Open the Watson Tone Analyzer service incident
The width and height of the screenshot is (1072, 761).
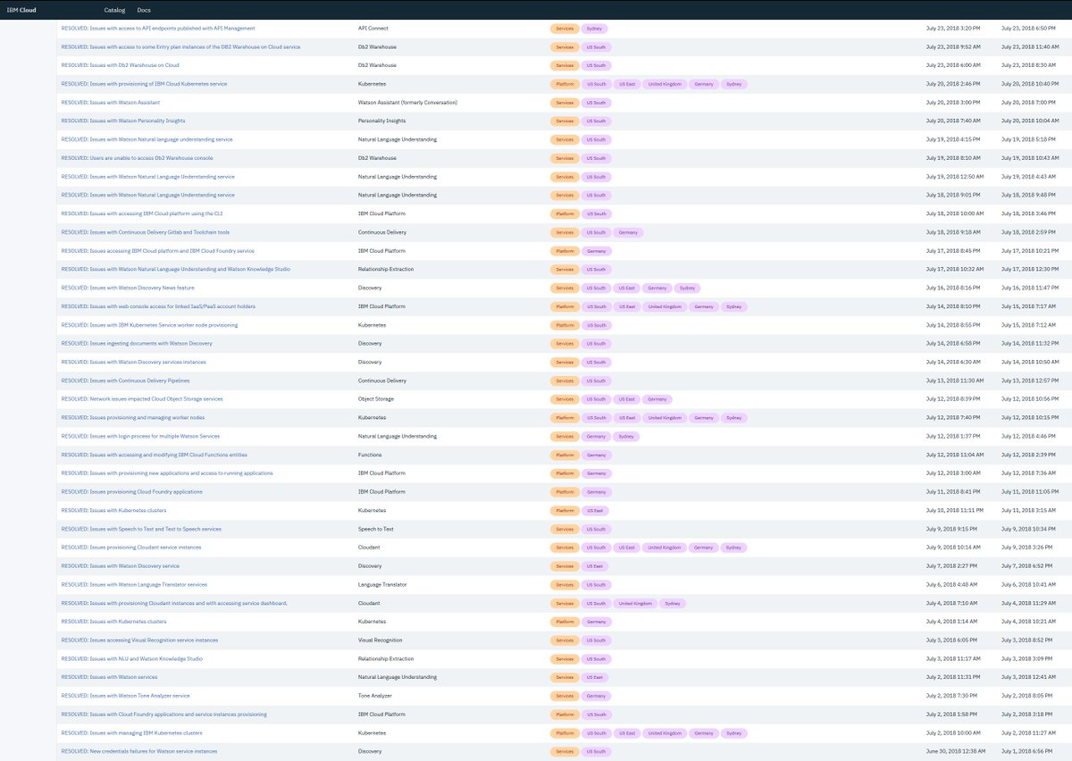click(x=125, y=696)
